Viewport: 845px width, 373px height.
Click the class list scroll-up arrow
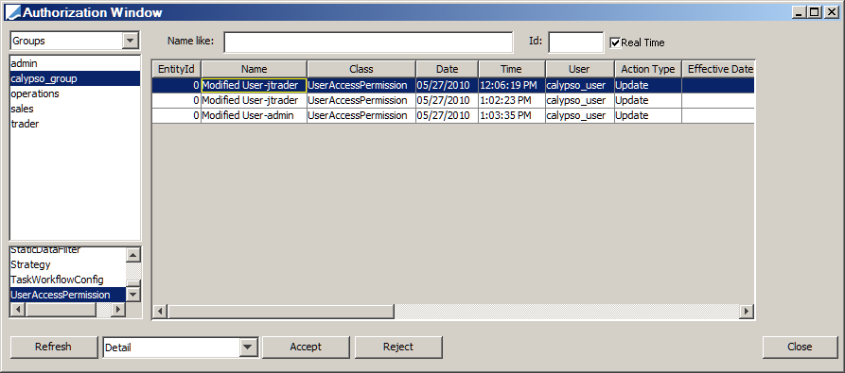click(x=132, y=254)
